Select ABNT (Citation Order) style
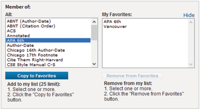200x110 pixels. [x=48, y=26]
